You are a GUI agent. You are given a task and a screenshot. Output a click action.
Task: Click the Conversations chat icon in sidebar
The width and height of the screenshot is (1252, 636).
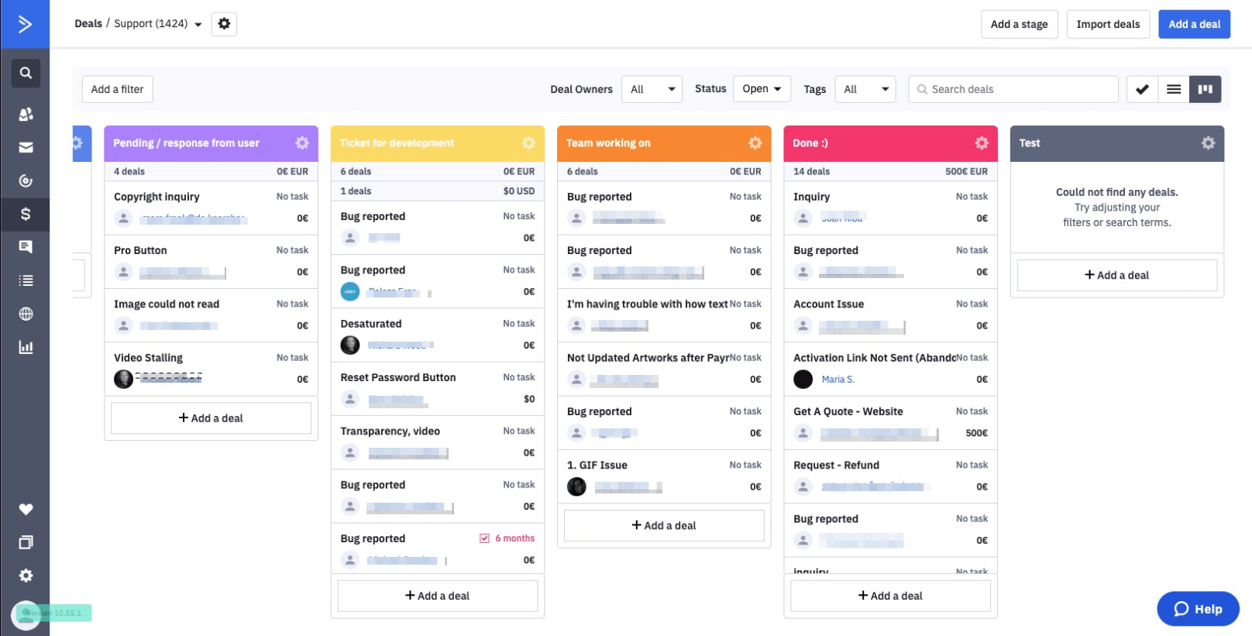click(26, 247)
